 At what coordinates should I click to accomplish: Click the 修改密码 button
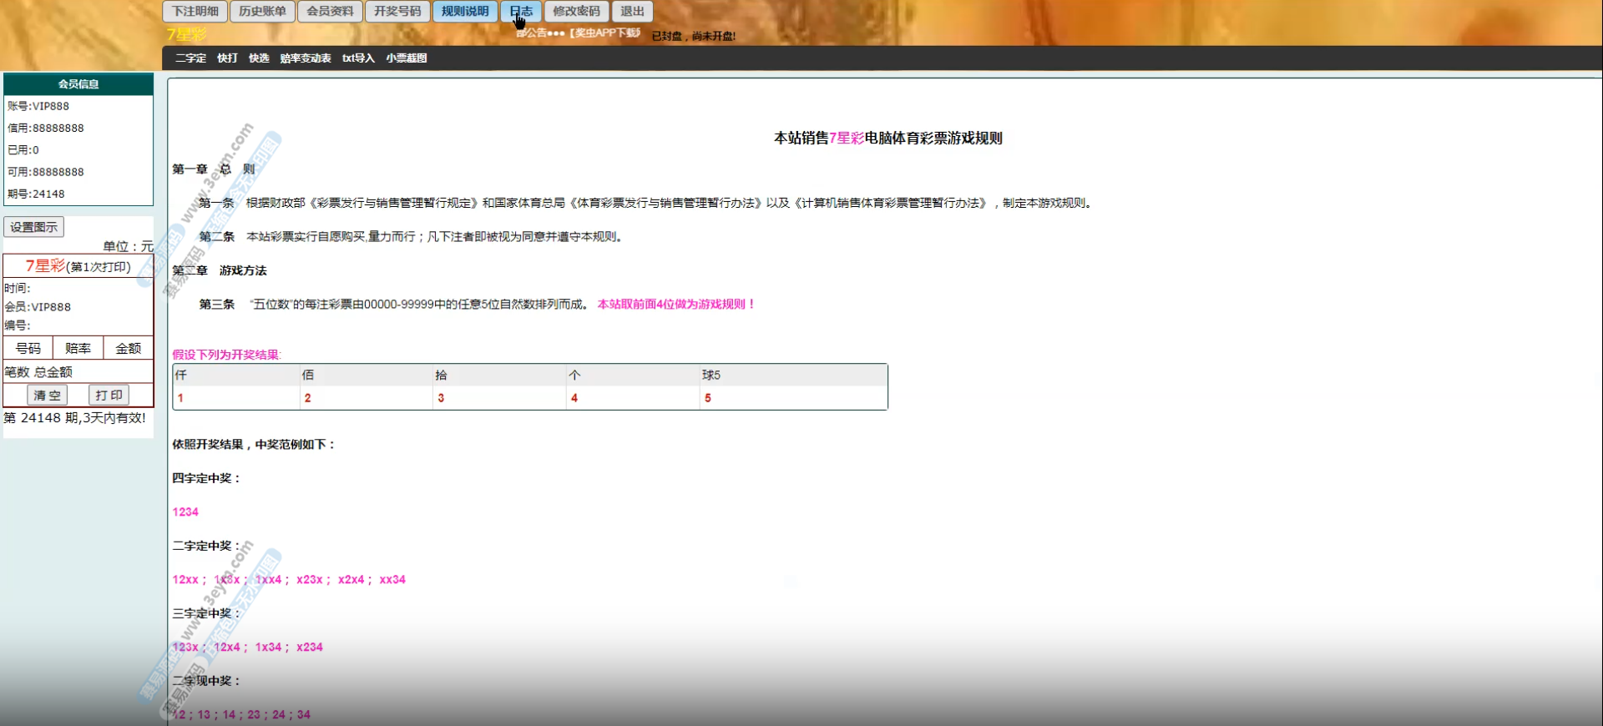point(576,12)
